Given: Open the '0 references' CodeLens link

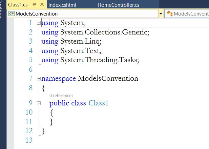Looking at the screenshot, I should coord(61,95).
